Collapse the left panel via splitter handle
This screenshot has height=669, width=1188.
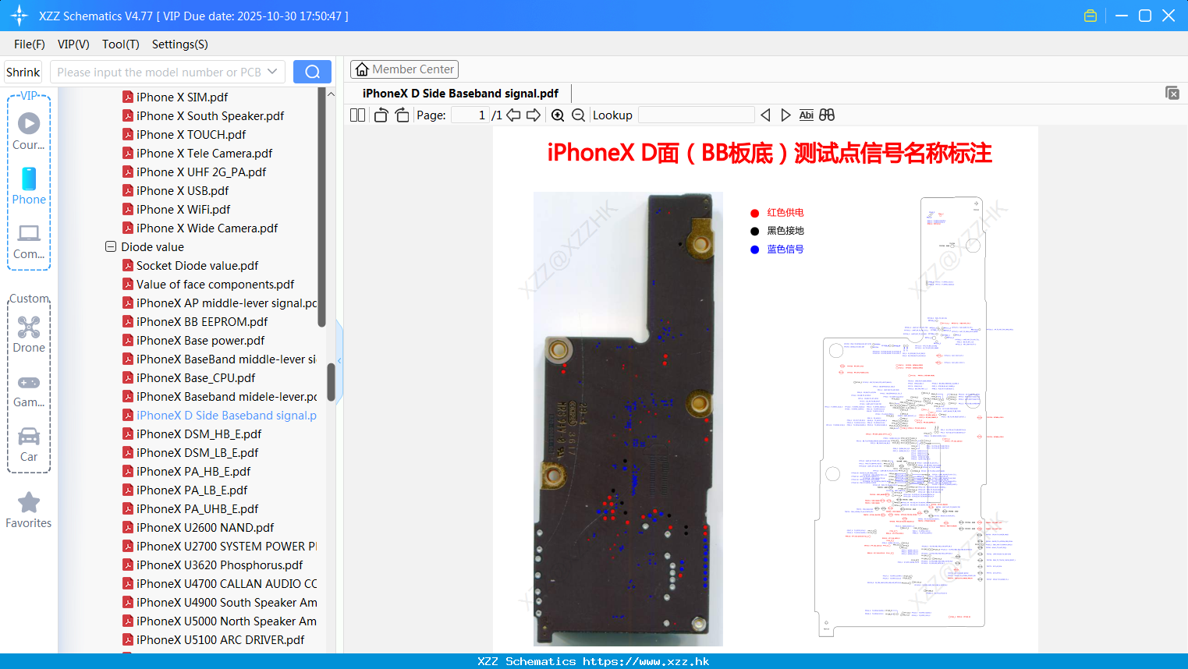339,360
